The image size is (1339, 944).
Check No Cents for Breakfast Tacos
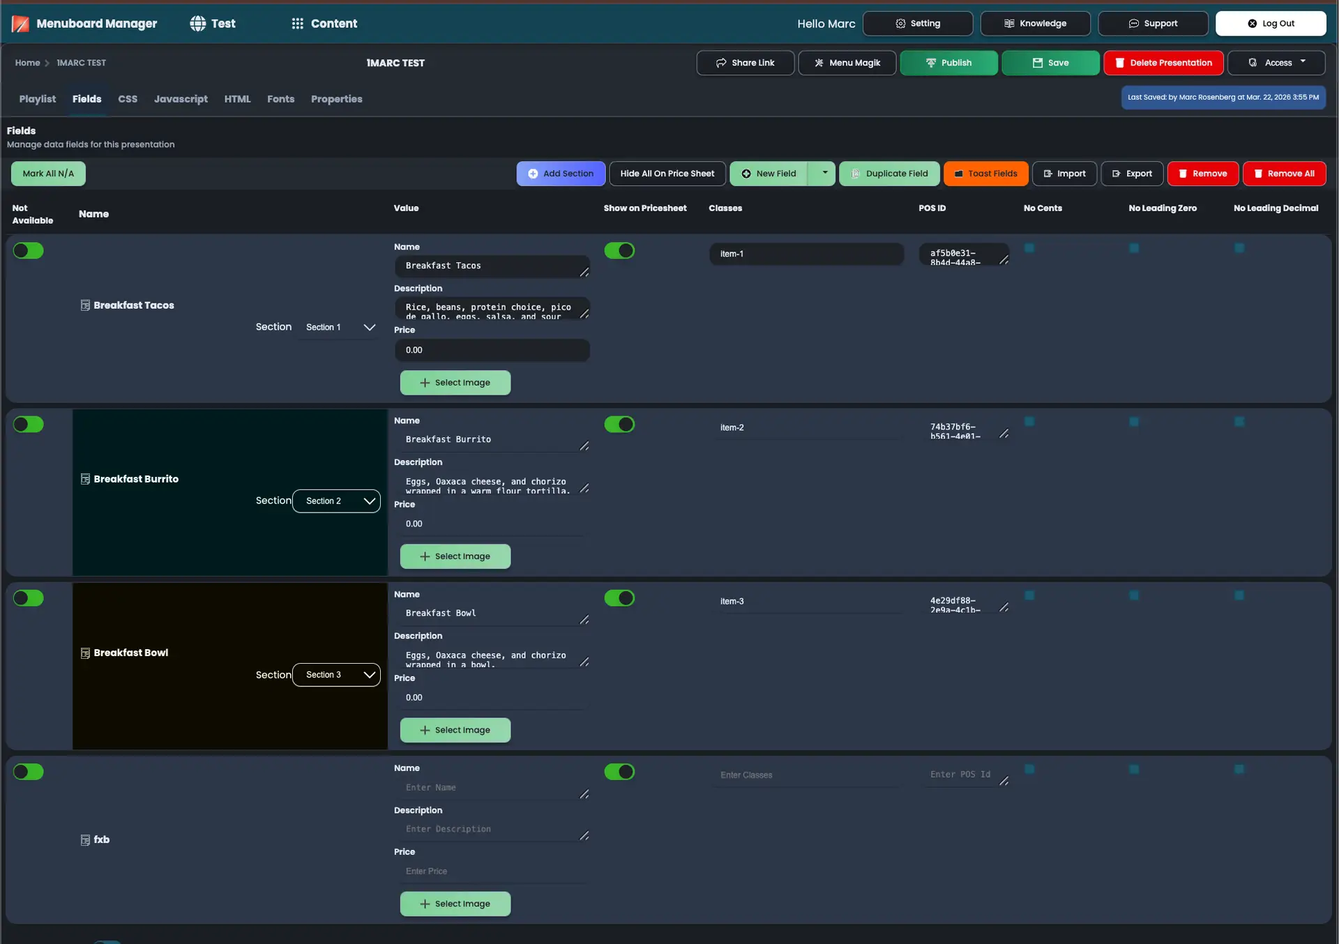tap(1029, 248)
